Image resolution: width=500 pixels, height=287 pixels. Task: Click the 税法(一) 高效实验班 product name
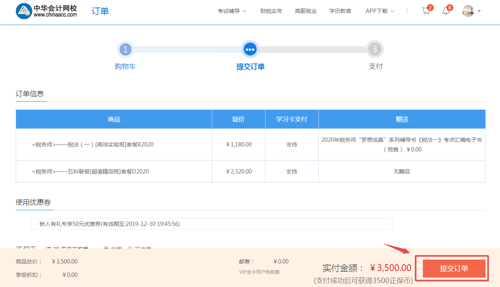[x=93, y=144]
